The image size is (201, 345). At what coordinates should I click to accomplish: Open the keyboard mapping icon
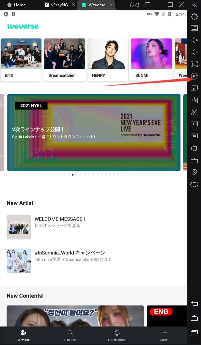coord(194,28)
